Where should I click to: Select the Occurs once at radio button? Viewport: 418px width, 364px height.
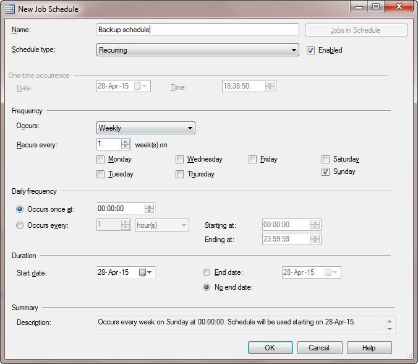click(20, 209)
